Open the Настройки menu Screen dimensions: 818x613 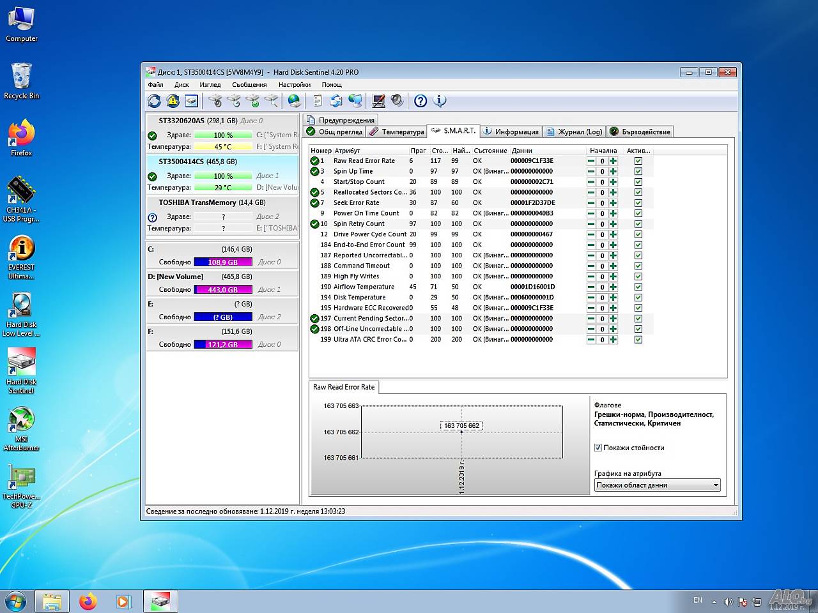point(295,84)
